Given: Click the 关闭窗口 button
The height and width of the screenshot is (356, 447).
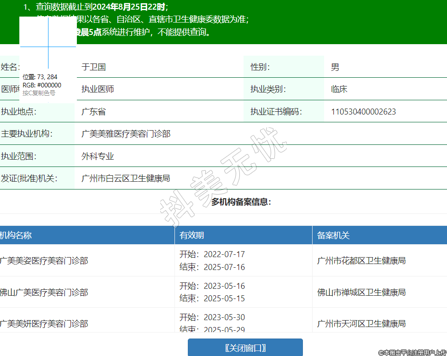Looking at the screenshot, I should (245, 348).
